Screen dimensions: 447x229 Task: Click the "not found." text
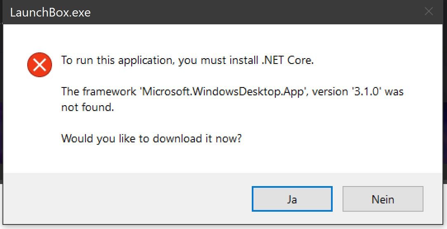88,107
